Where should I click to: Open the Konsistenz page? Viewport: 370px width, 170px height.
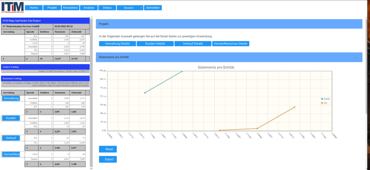click(x=70, y=8)
